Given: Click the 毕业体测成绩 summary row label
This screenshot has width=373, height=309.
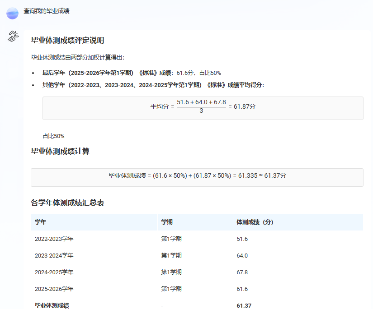Looking at the screenshot, I should pos(52,306).
